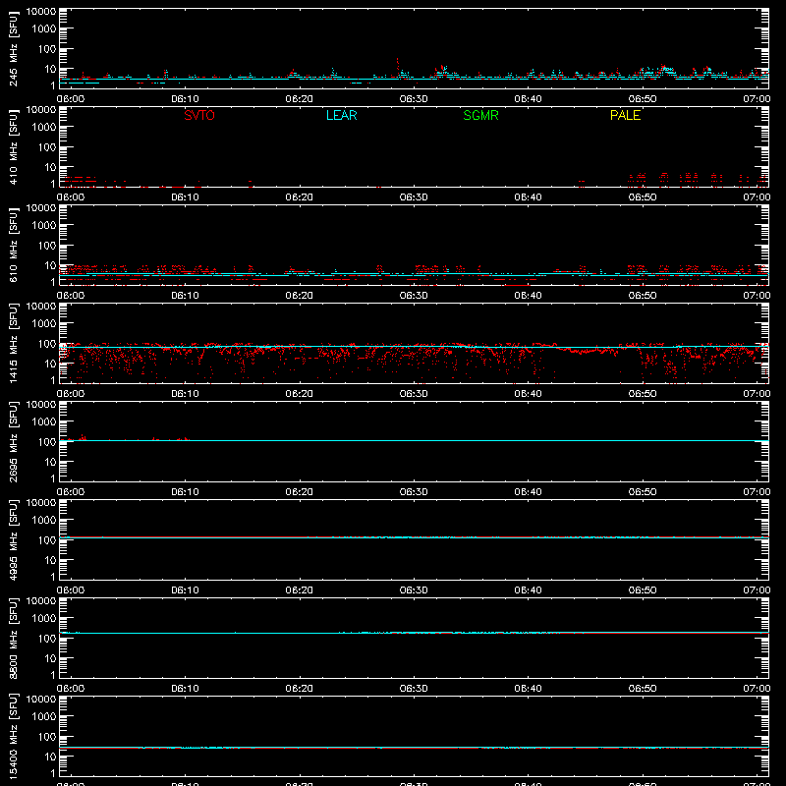
Task: Select the '2695 MHz [SFU]' axis title
Action: [x=14, y=442]
